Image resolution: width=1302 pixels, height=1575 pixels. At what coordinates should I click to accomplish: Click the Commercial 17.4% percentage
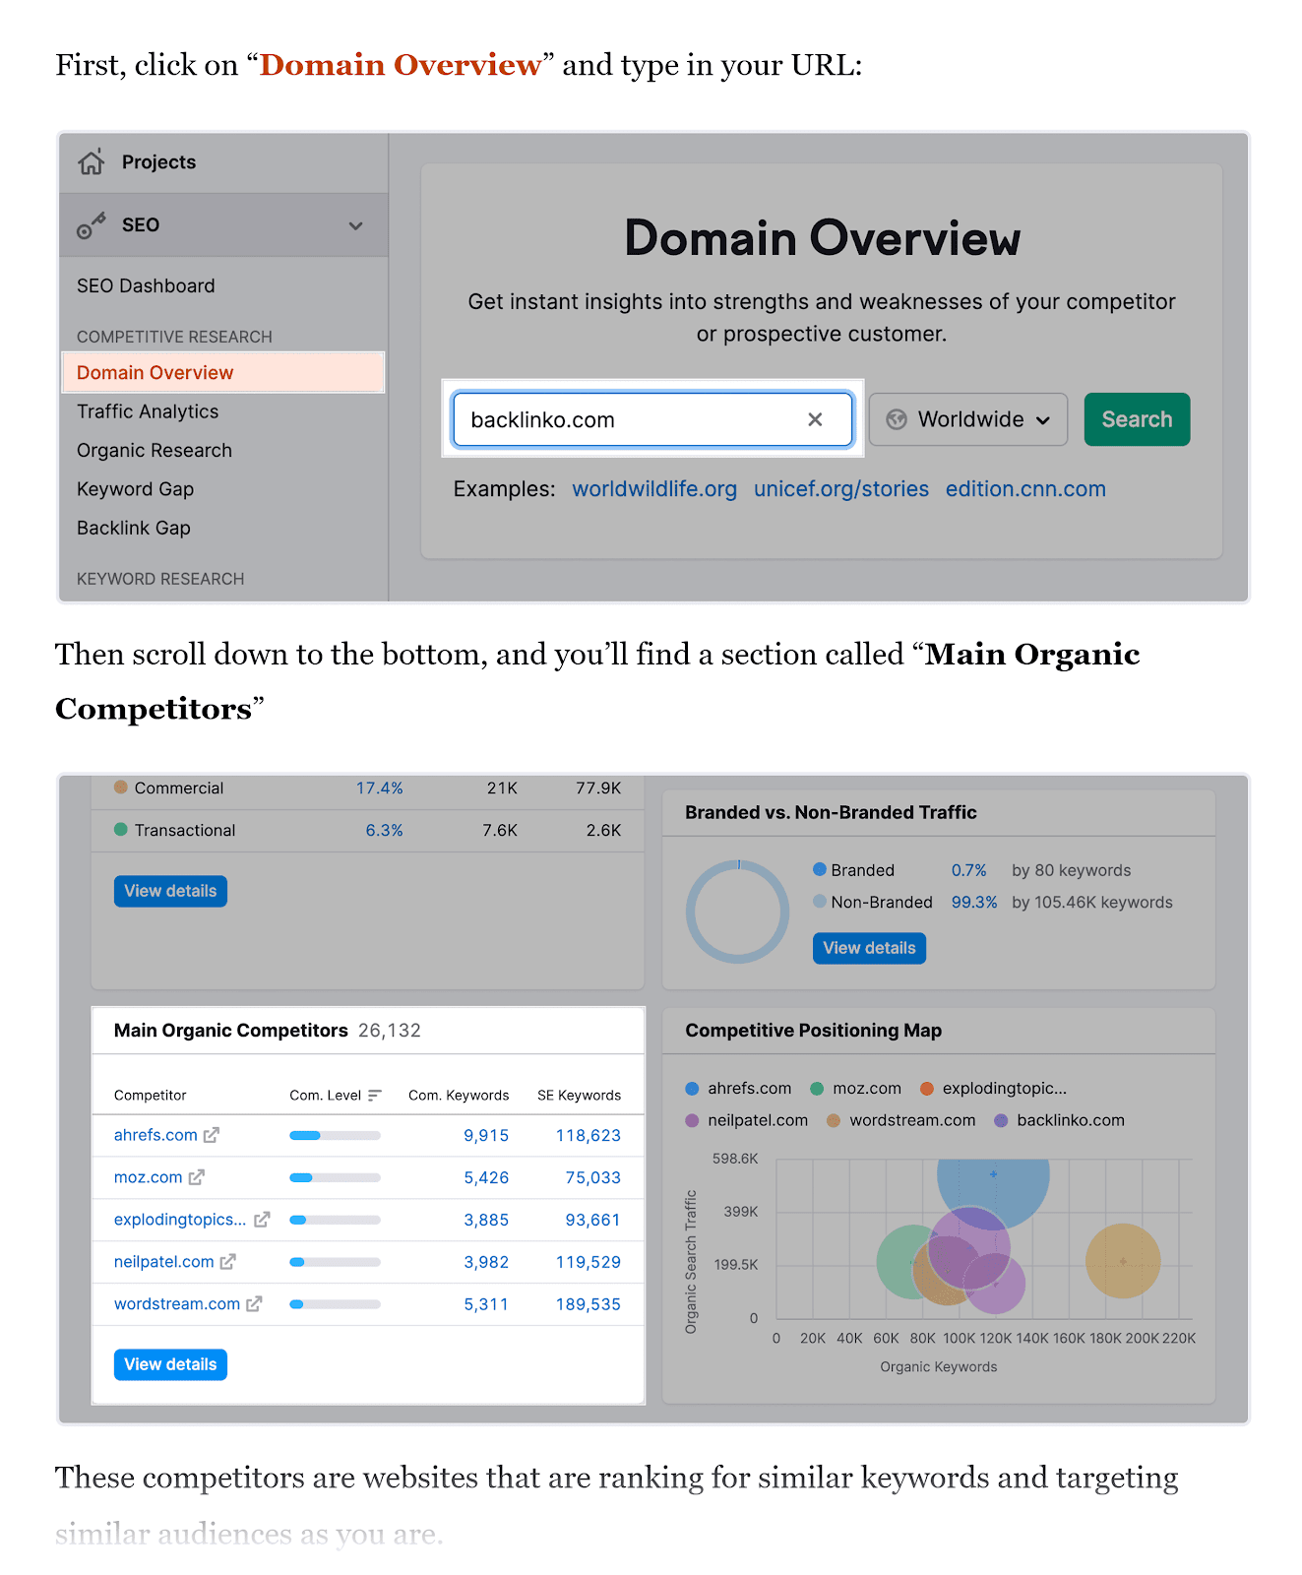click(x=380, y=788)
